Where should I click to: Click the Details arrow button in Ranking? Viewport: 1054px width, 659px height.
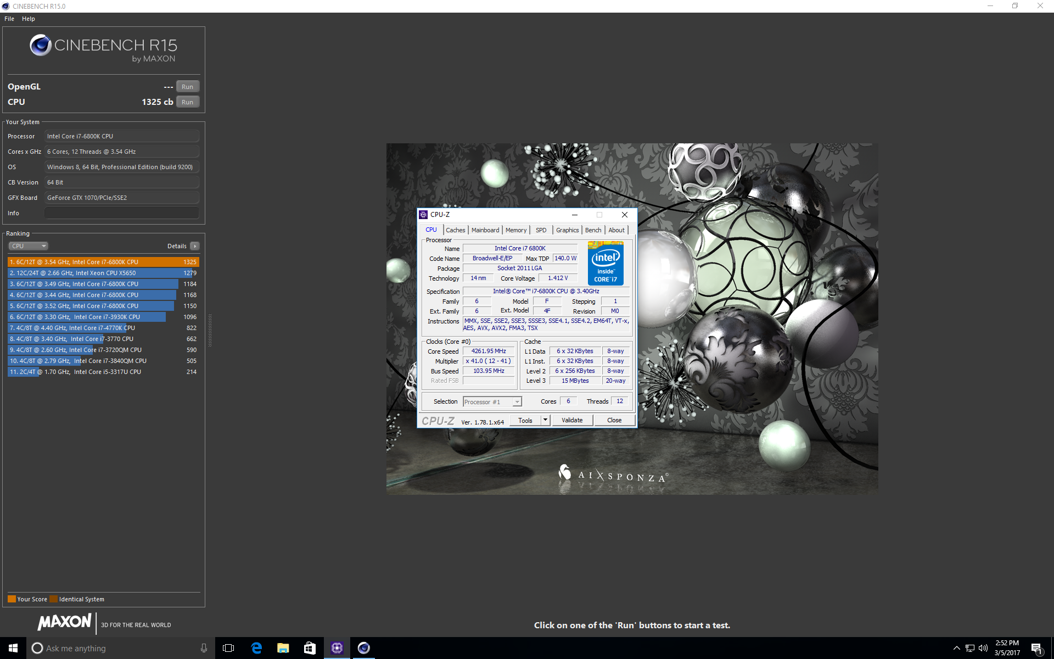(x=195, y=246)
